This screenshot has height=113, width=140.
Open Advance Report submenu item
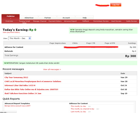tap(70, 21)
